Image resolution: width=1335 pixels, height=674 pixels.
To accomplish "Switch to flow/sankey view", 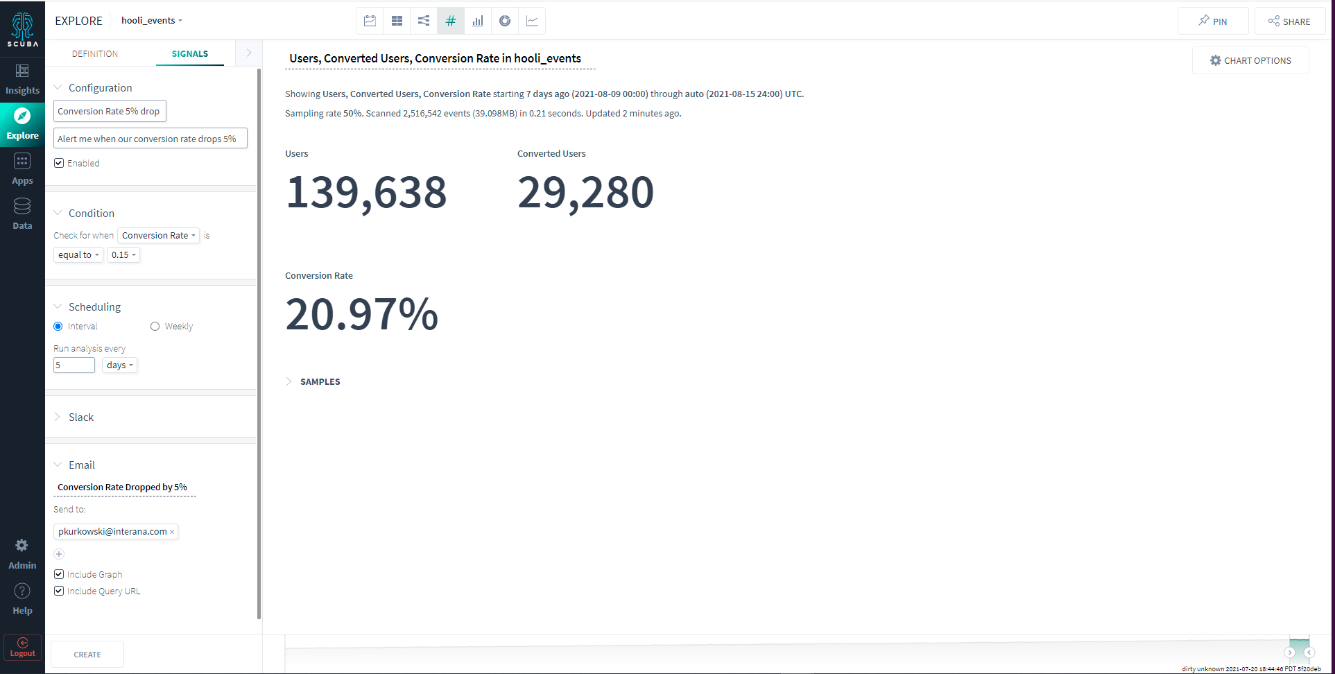I will [x=424, y=21].
